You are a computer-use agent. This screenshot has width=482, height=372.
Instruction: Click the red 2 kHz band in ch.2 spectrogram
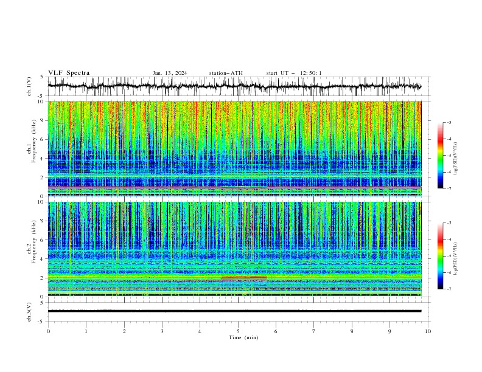pyautogui.click(x=244, y=278)
